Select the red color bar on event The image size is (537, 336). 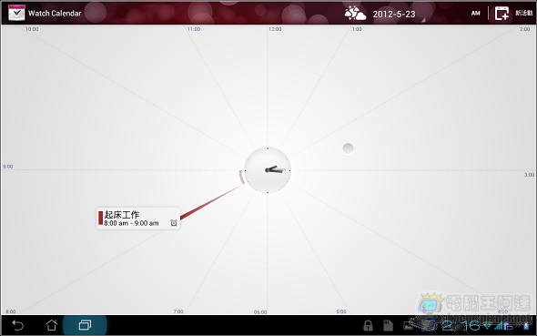coord(101,219)
